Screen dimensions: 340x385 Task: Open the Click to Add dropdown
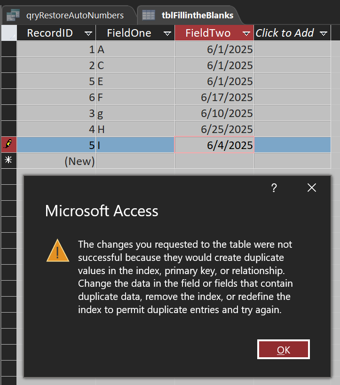[324, 33]
